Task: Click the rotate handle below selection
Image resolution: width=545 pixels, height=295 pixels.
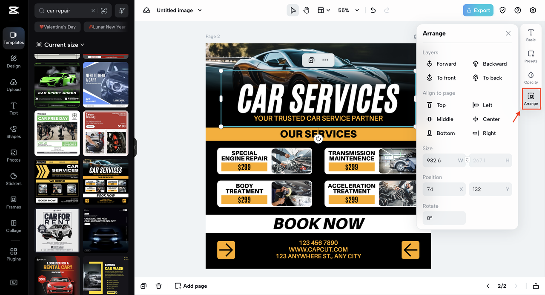Action: (x=318, y=139)
